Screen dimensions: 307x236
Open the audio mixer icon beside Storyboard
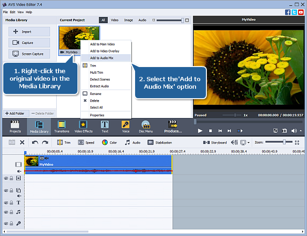tap(234, 143)
